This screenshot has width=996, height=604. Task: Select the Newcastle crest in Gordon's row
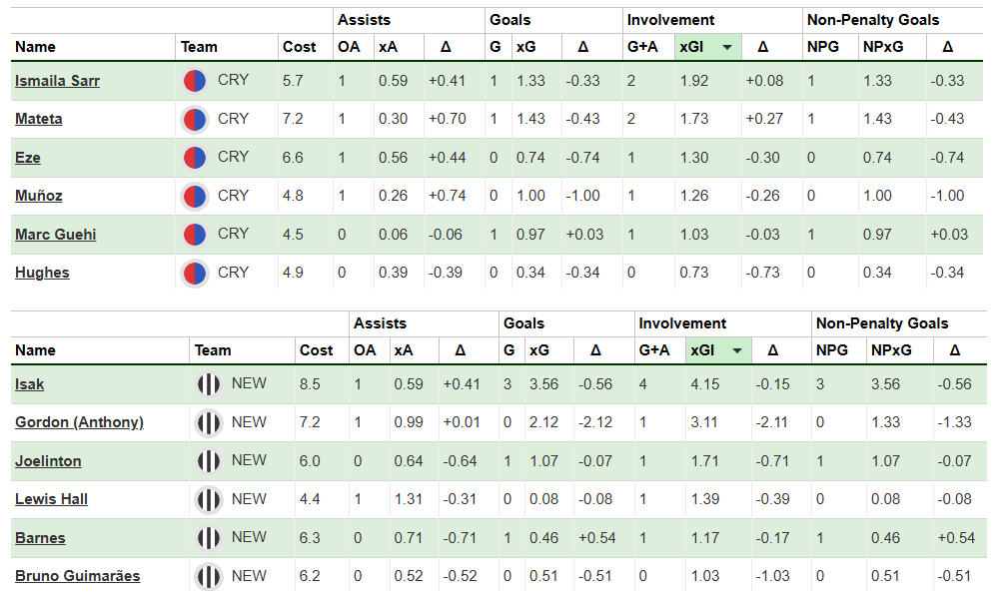coord(208,423)
